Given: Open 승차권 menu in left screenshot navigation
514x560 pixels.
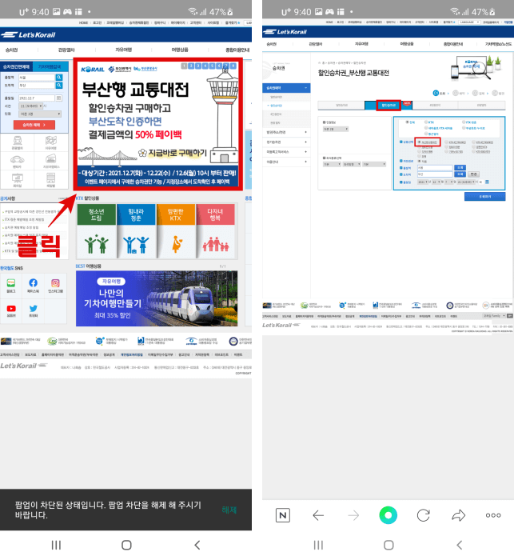Looking at the screenshot, I should coord(11,50).
